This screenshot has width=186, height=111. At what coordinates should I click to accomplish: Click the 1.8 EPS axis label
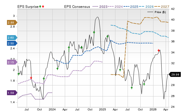coord(12,81)
